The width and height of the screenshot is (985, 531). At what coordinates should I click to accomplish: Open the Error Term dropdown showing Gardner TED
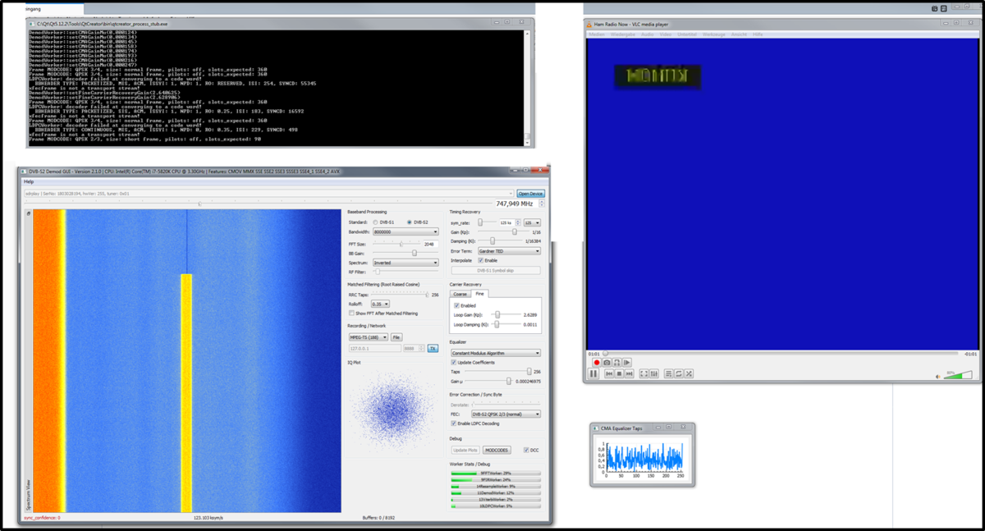pos(508,250)
